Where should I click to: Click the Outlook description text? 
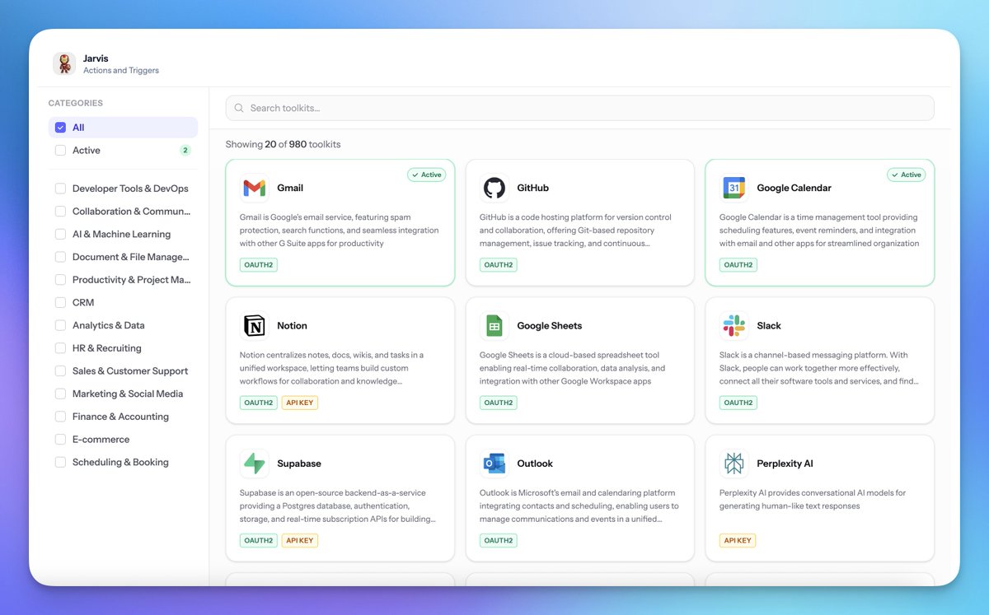pos(579,506)
